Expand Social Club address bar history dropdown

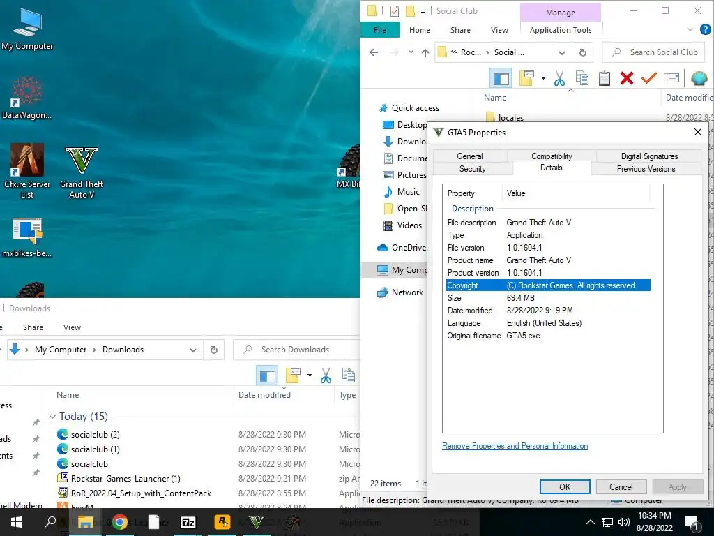(x=562, y=53)
